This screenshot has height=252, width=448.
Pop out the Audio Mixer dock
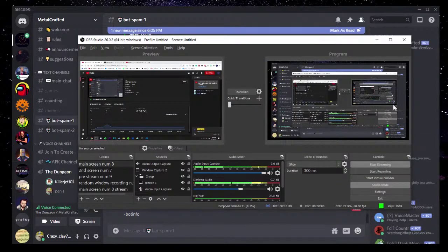(x=282, y=157)
